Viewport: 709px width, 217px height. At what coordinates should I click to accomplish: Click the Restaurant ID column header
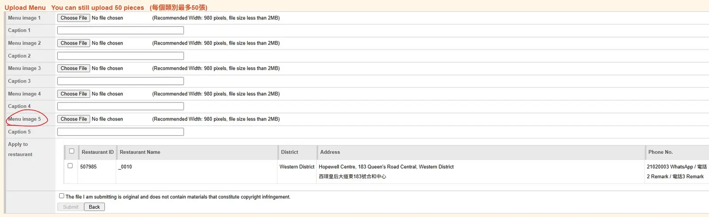[97, 152]
